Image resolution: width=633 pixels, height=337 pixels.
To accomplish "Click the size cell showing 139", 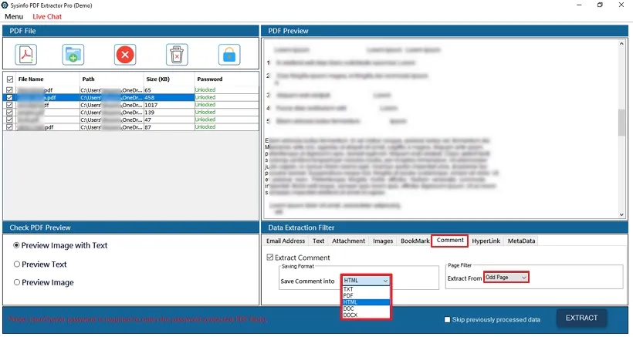I will (x=169, y=112).
